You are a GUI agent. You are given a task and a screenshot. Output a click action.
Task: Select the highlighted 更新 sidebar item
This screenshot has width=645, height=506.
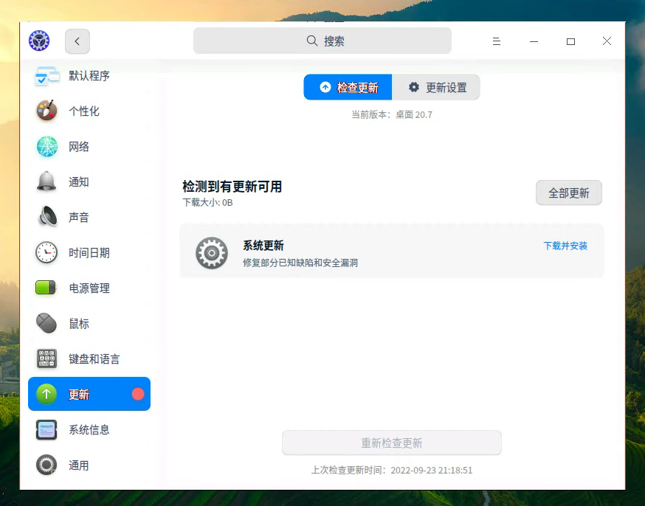(x=89, y=394)
